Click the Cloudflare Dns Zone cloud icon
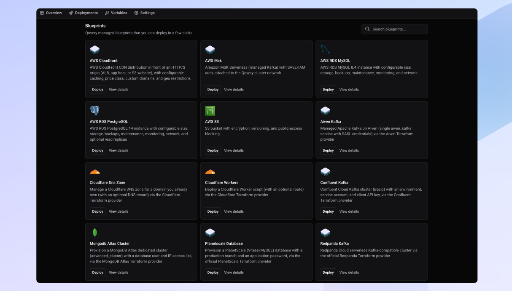 (95, 172)
